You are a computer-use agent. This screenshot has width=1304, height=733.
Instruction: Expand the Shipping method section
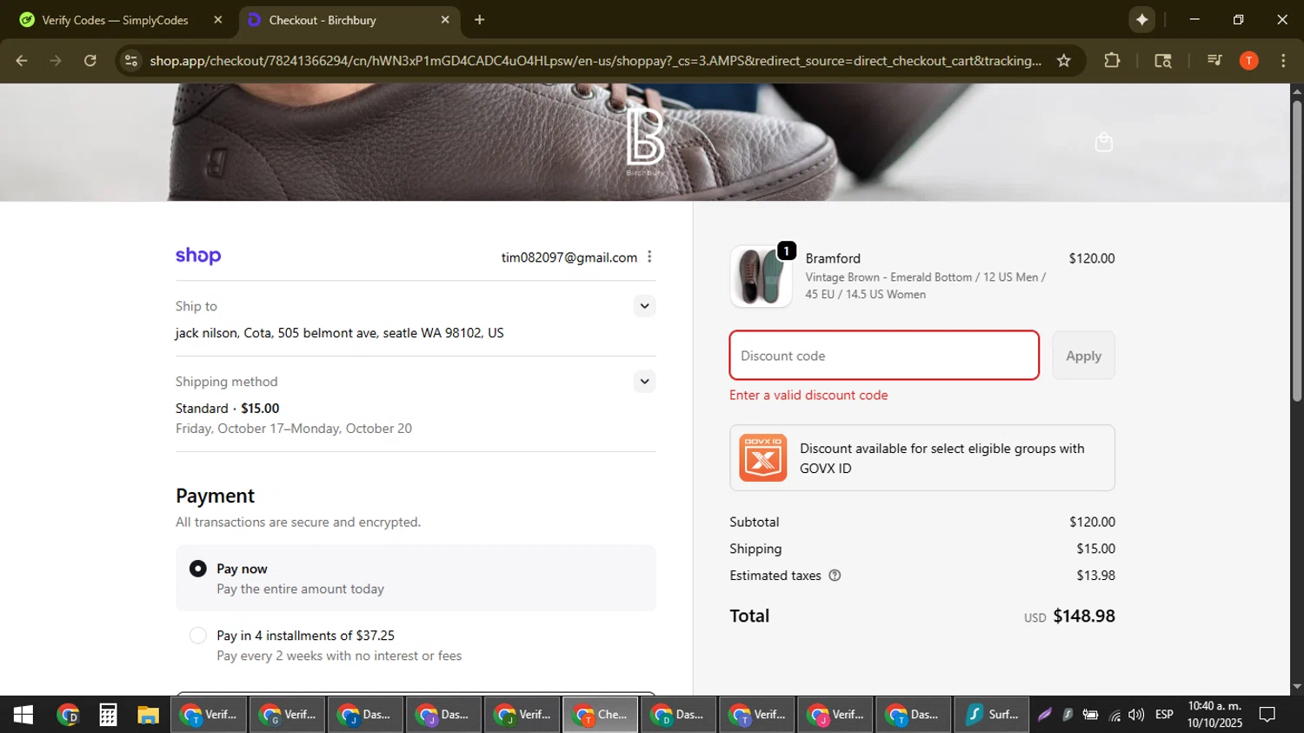644,382
